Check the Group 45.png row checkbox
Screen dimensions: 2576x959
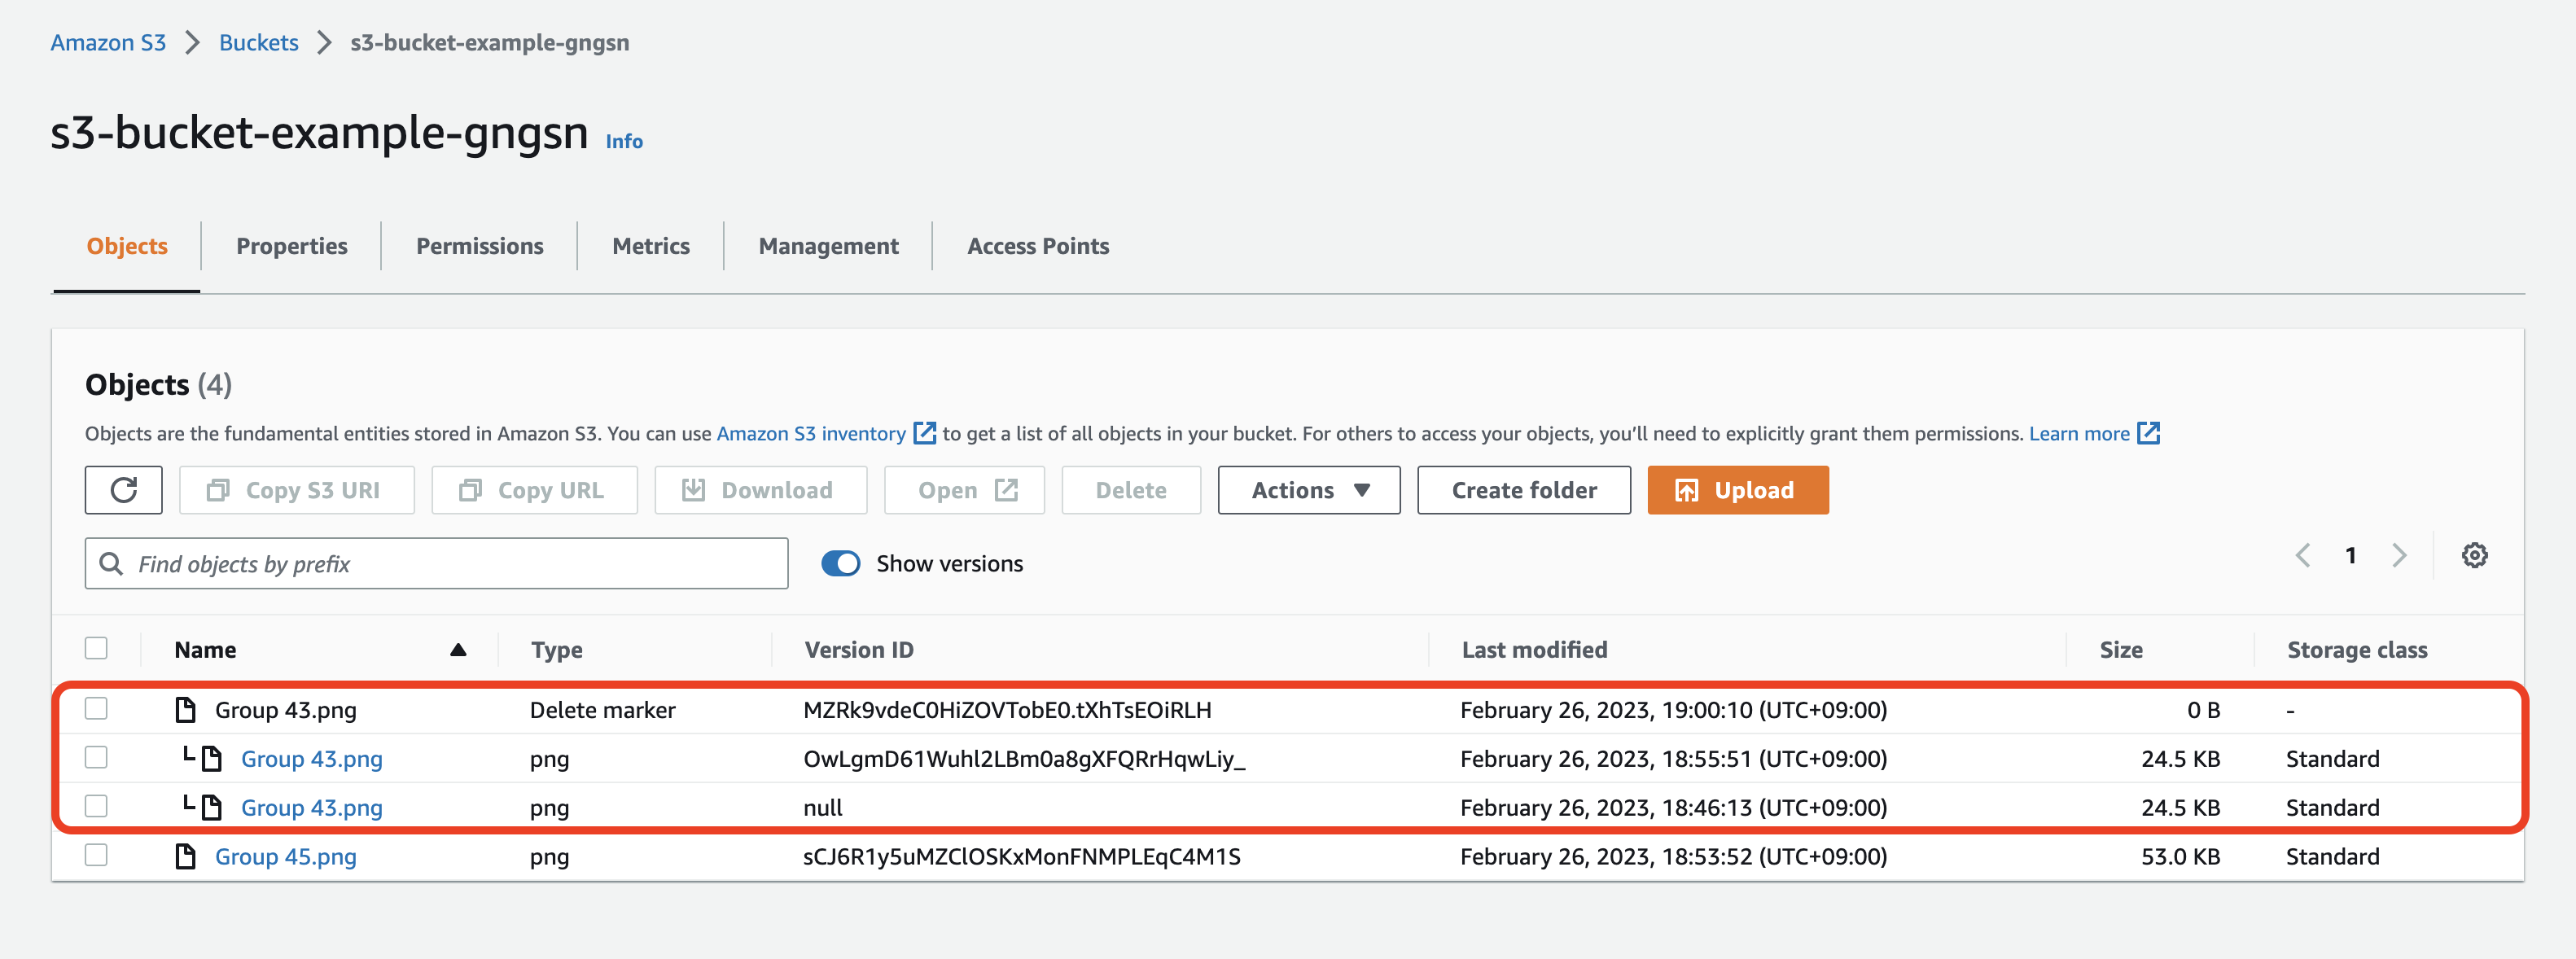96,855
